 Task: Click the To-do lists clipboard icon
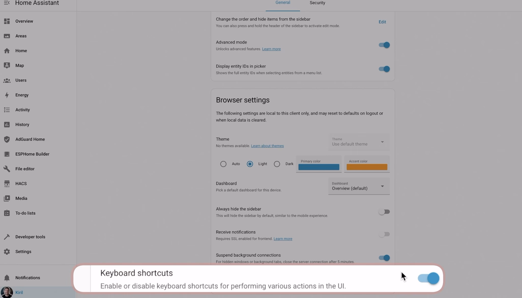click(x=7, y=213)
